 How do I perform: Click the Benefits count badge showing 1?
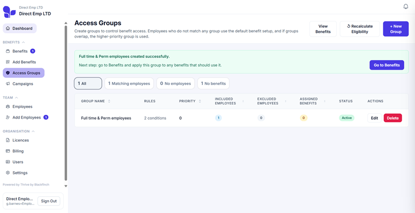(33, 51)
